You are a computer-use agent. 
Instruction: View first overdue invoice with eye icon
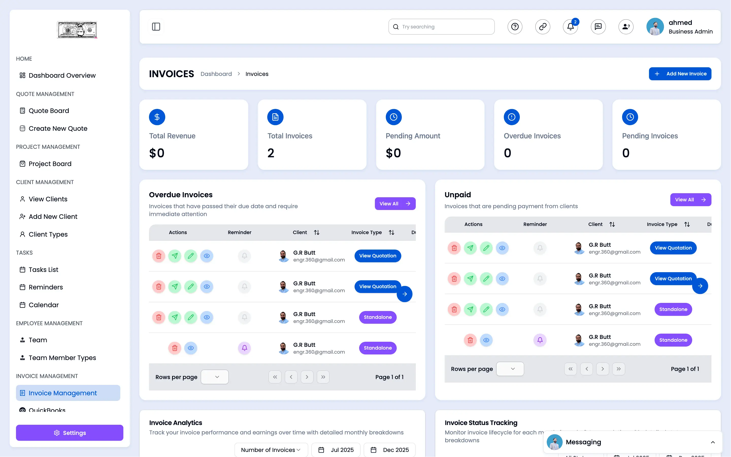(x=207, y=256)
